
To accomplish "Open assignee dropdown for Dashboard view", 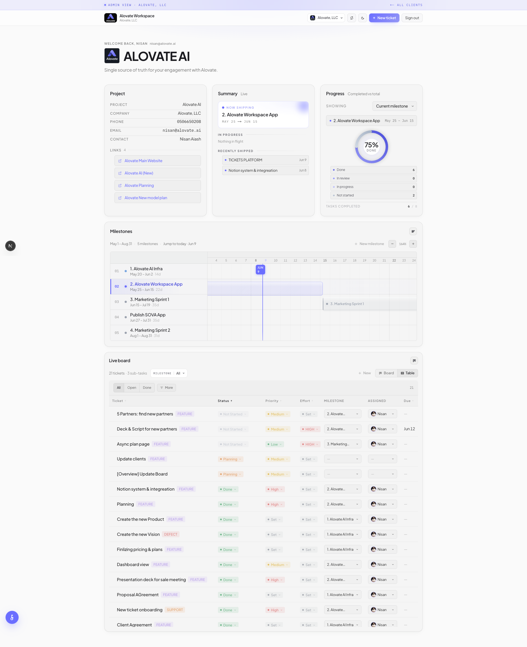I will pyautogui.click(x=383, y=564).
